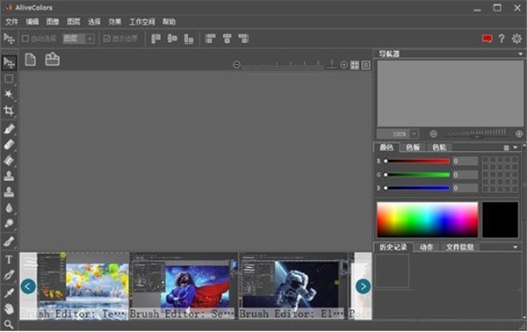Open preferences with the gear icon
Image resolution: width=527 pixels, height=332 pixels.
click(x=516, y=39)
